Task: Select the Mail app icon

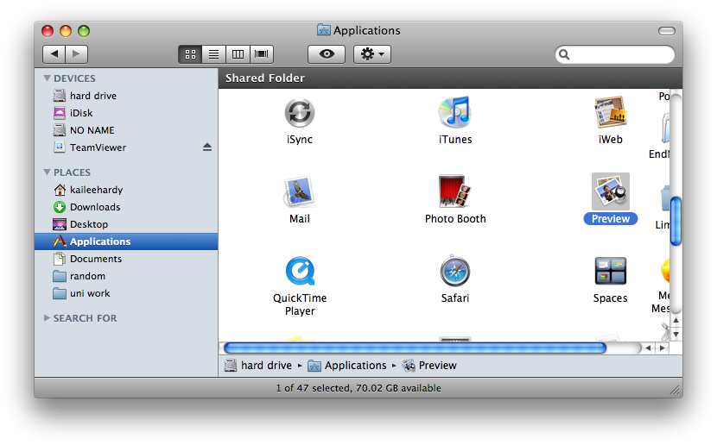Action: click(300, 191)
